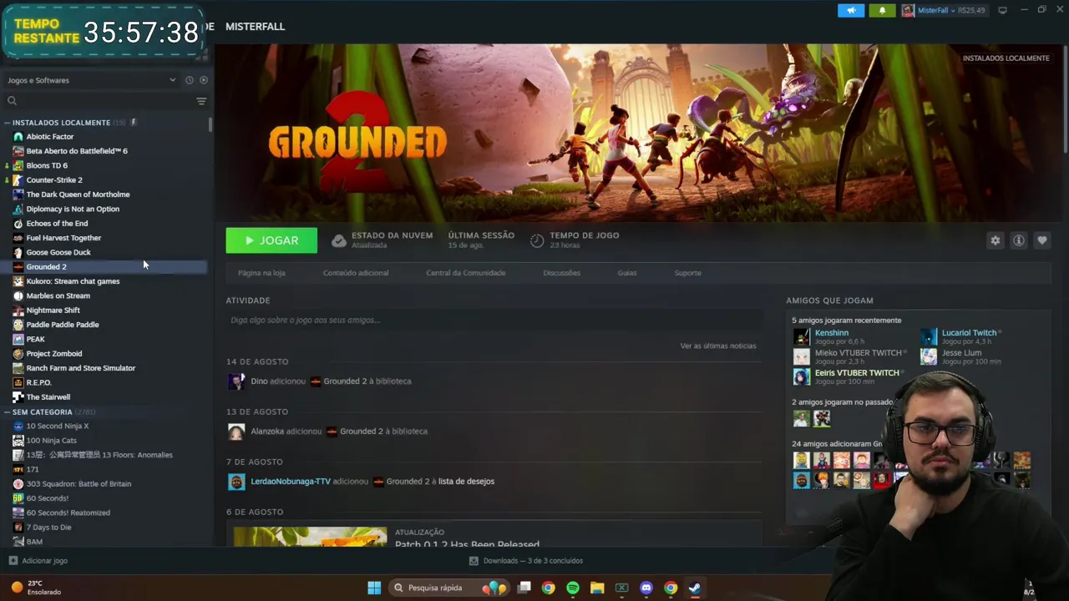Open the Central da Comunidade tab
The height and width of the screenshot is (601, 1069).
coord(465,273)
